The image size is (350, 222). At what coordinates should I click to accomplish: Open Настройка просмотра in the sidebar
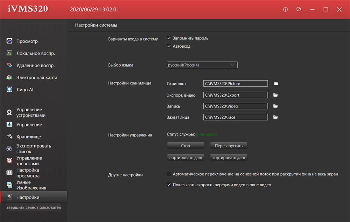coord(34,173)
